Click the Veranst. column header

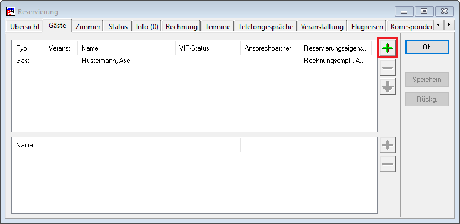pyautogui.click(x=61, y=48)
